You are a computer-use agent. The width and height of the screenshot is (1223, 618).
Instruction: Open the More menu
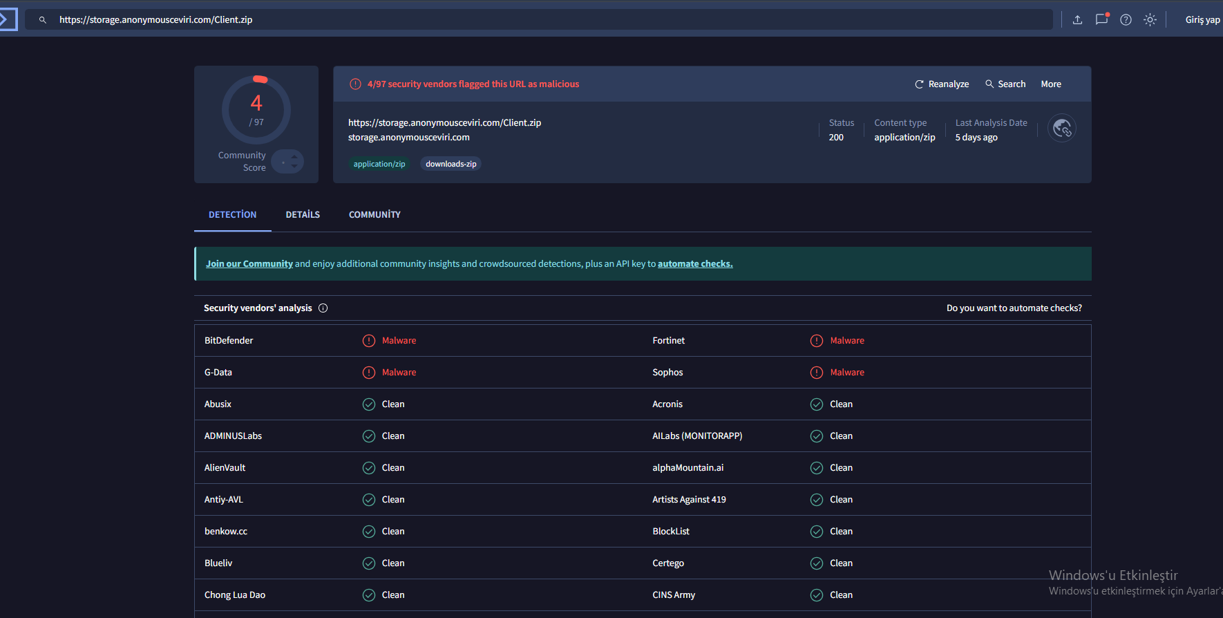(1051, 84)
